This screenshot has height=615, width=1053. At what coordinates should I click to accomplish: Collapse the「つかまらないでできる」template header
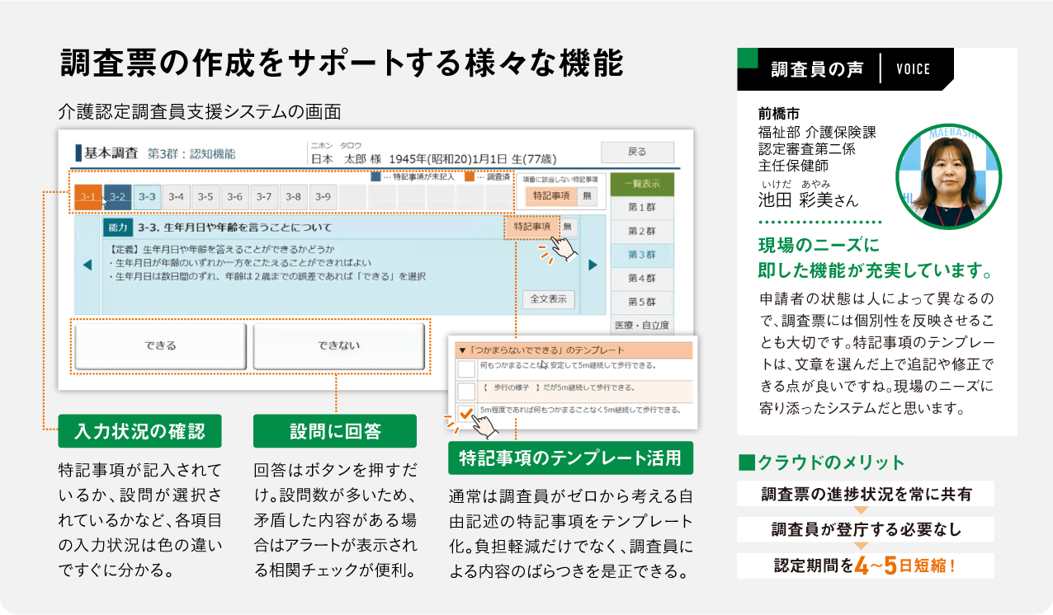(461, 350)
